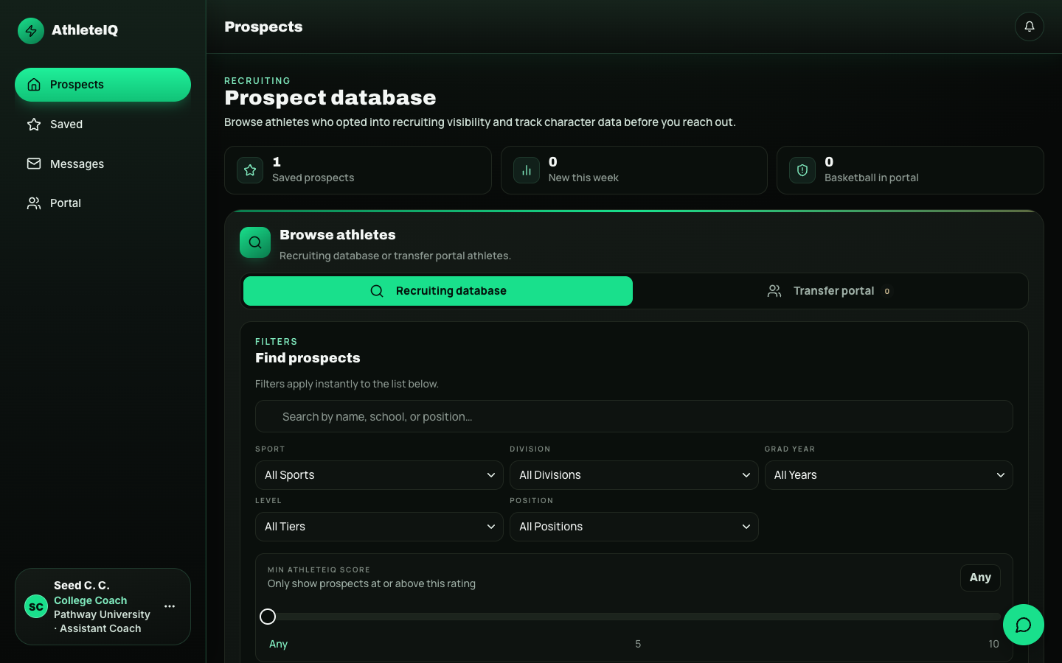Click the 10 label under the slider

993,644
